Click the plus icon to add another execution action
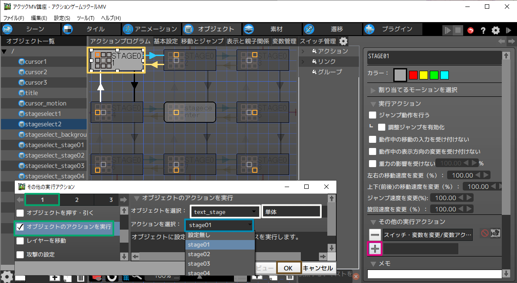The height and width of the screenshot is (283, 517). pyautogui.click(x=375, y=249)
